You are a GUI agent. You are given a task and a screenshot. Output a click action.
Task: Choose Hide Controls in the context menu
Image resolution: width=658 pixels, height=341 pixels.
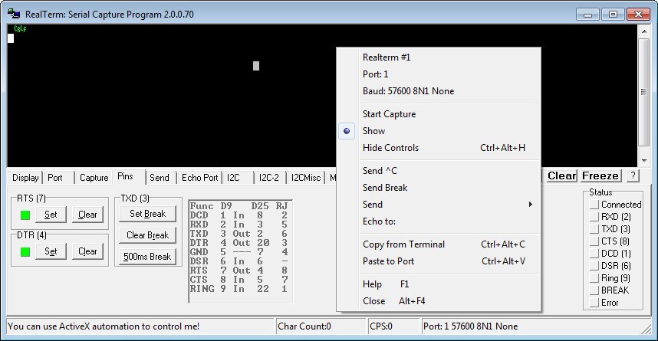[x=439, y=148]
